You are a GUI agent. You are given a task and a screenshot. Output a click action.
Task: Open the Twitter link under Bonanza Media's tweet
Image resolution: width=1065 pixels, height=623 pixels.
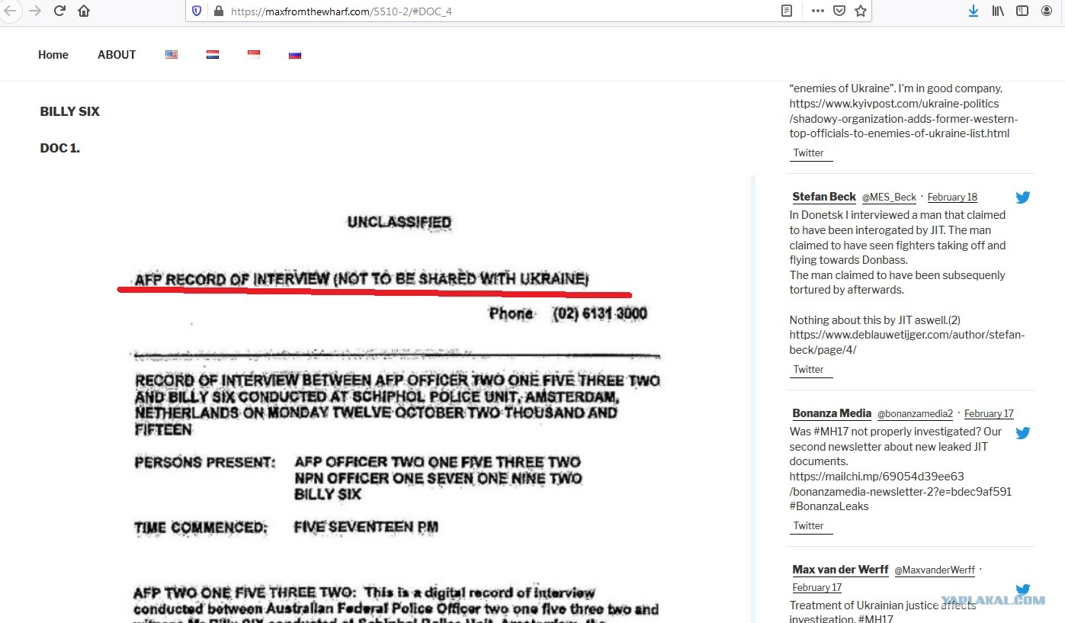tap(809, 525)
